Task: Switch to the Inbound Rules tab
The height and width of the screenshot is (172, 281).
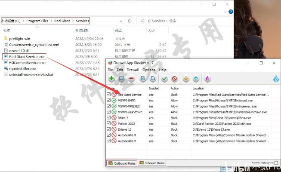Action: [152, 163]
